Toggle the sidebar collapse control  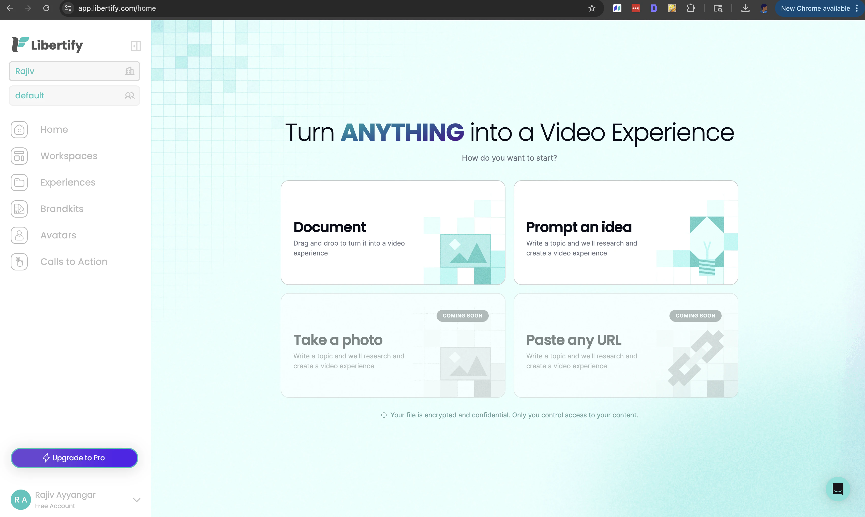tap(136, 46)
